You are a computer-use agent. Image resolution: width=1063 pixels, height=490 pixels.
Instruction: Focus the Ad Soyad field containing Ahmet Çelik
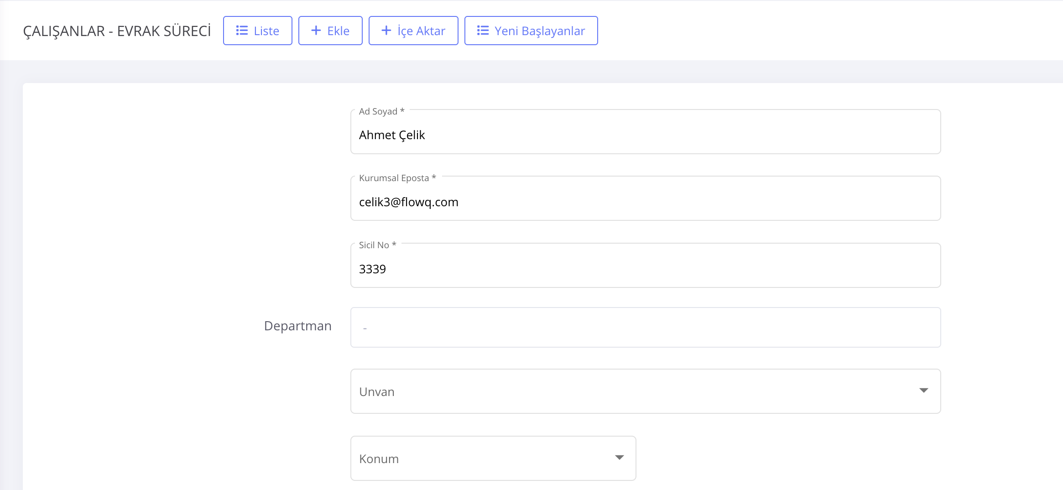pos(645,135)
